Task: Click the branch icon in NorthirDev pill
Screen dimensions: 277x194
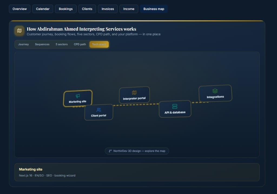Action: click(x=110, y=151)
